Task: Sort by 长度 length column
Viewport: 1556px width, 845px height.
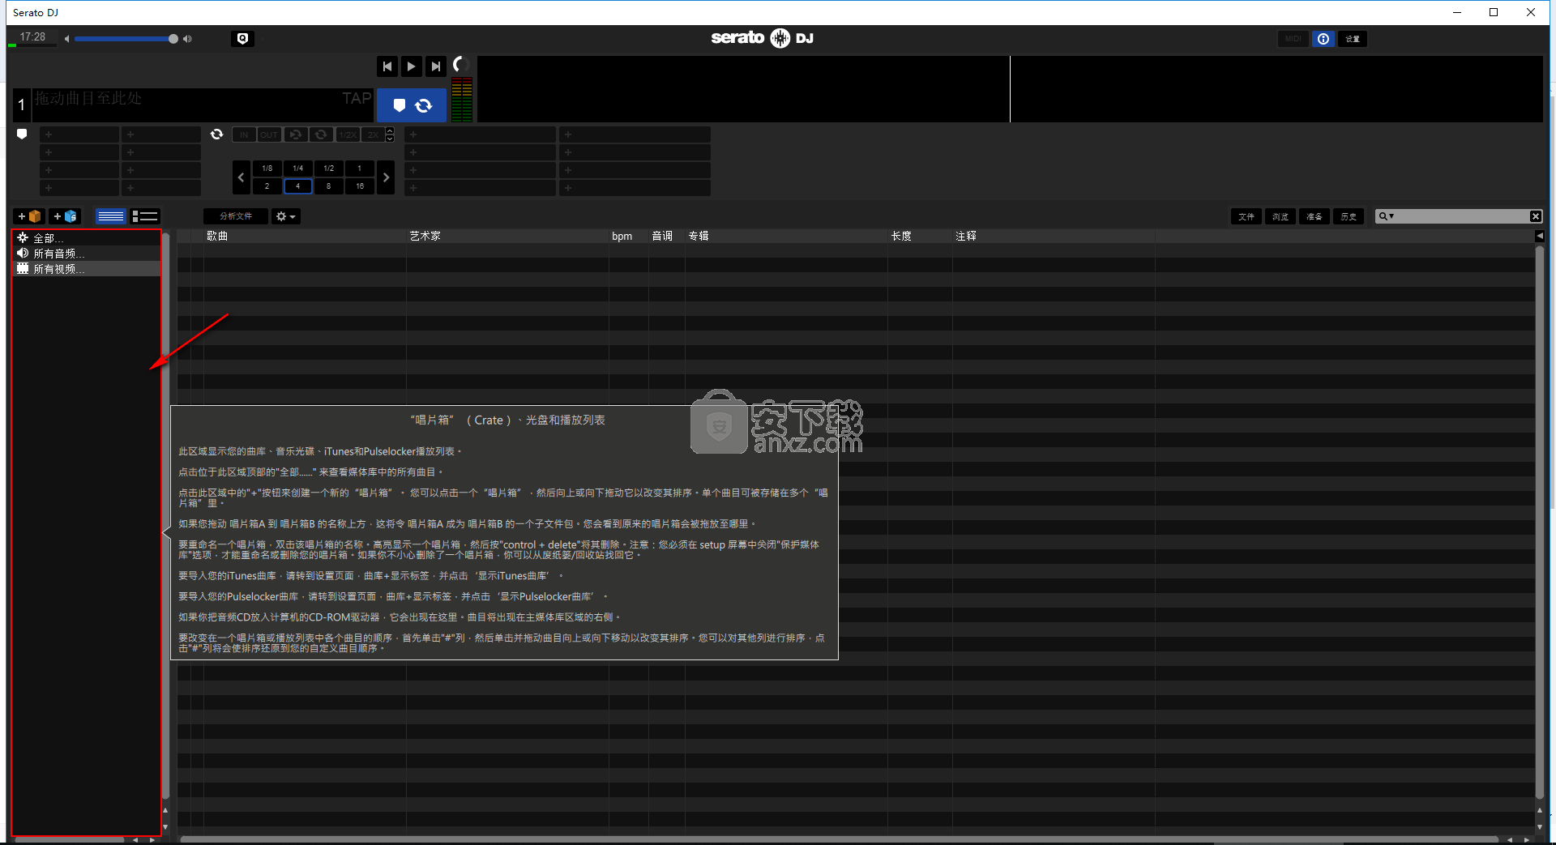Action: click(x=920, y=236)
